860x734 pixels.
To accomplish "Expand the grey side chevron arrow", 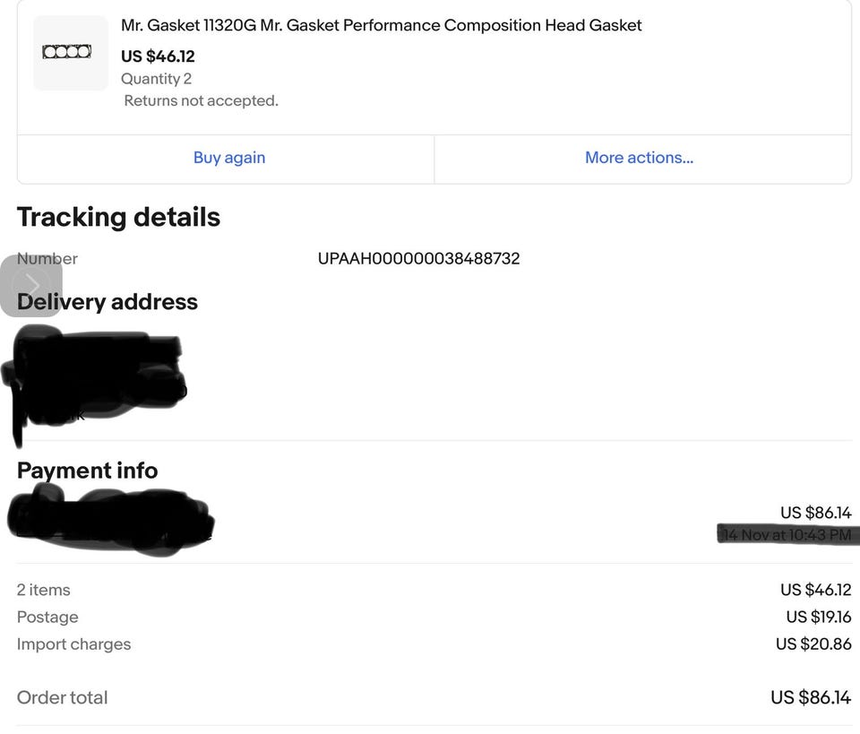I will tap(30, 285).
